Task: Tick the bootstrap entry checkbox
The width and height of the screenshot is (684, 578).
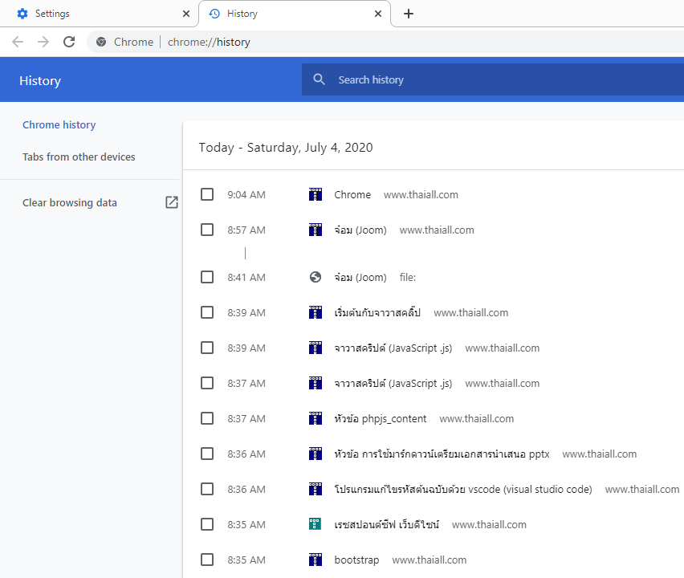Action: click(x=207, y=560)
